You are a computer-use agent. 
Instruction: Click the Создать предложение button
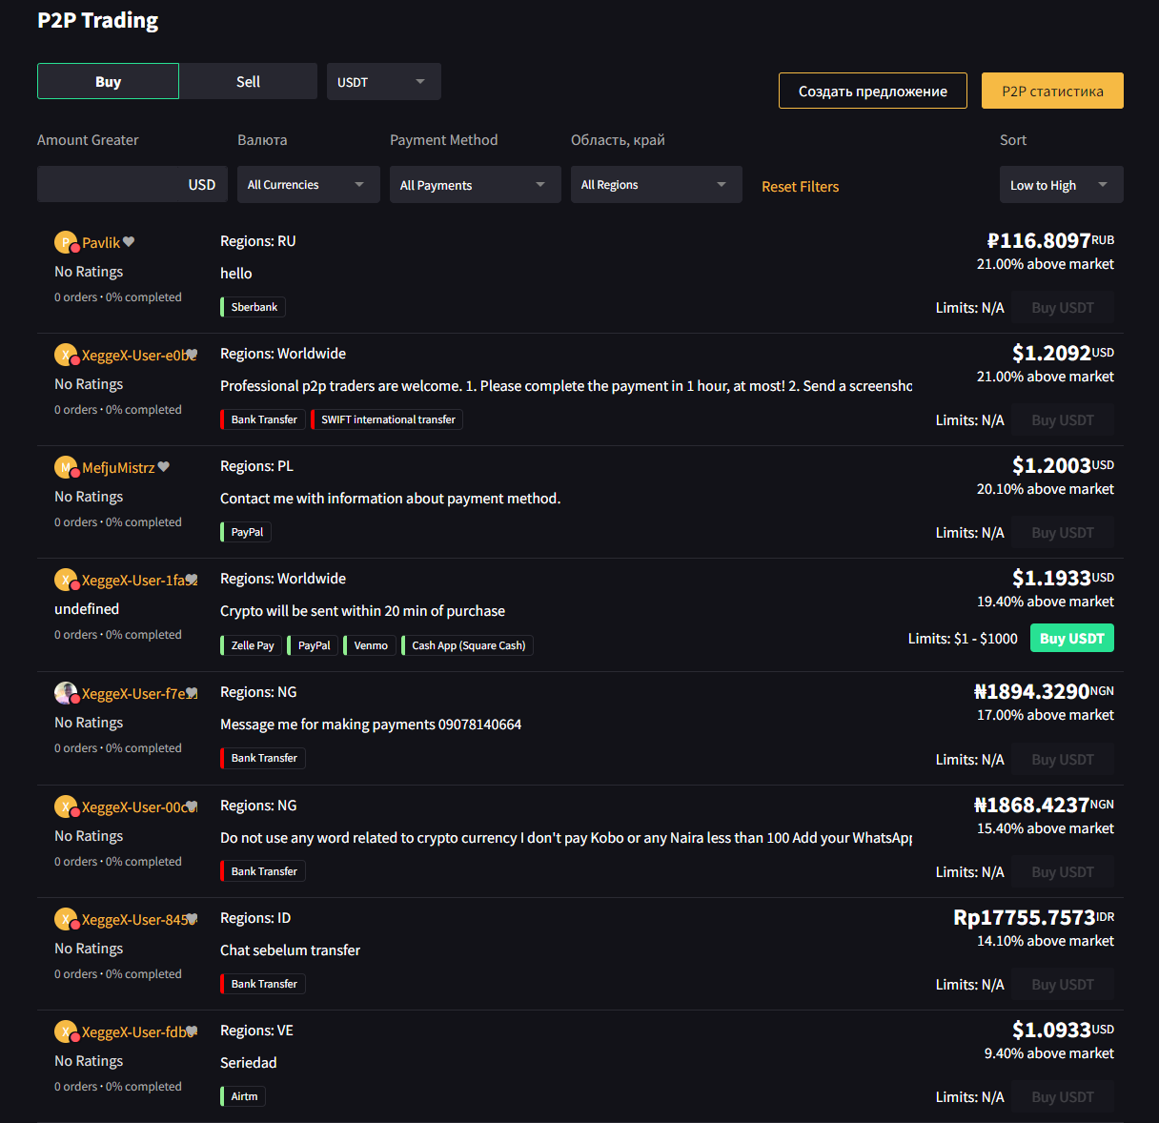[872, 92]
